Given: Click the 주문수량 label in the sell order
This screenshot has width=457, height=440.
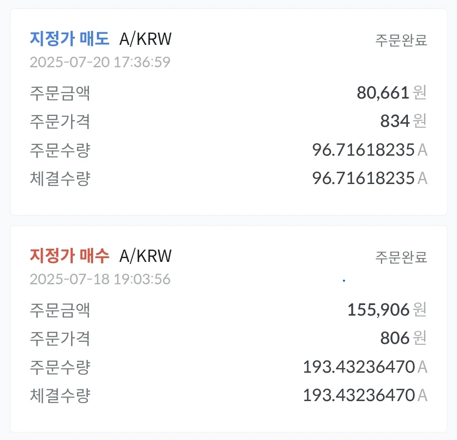Looking at the screenshot, I should pos(60,150).
